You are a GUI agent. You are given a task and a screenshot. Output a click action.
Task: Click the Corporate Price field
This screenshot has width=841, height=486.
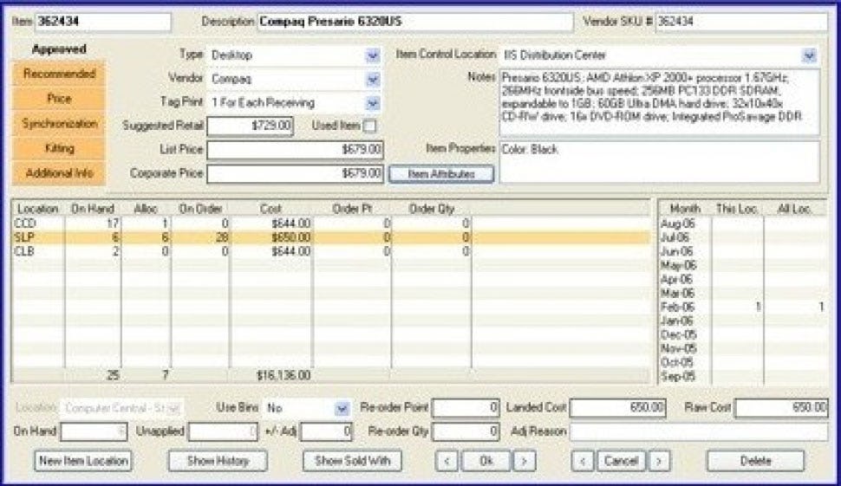click(295, 173)
